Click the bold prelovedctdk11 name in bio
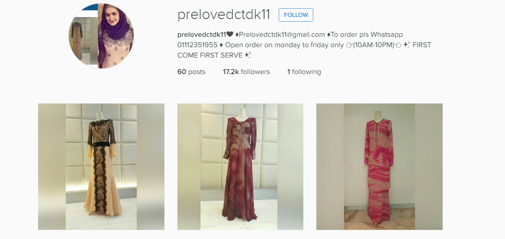The height and width of the screenshot is (239, 505). 202,35
